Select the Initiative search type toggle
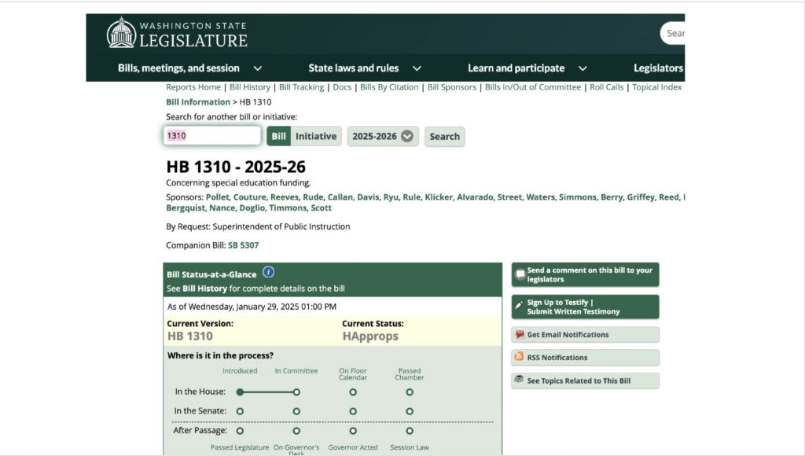Viewport: 805px width, 456px height. (316, 136)
